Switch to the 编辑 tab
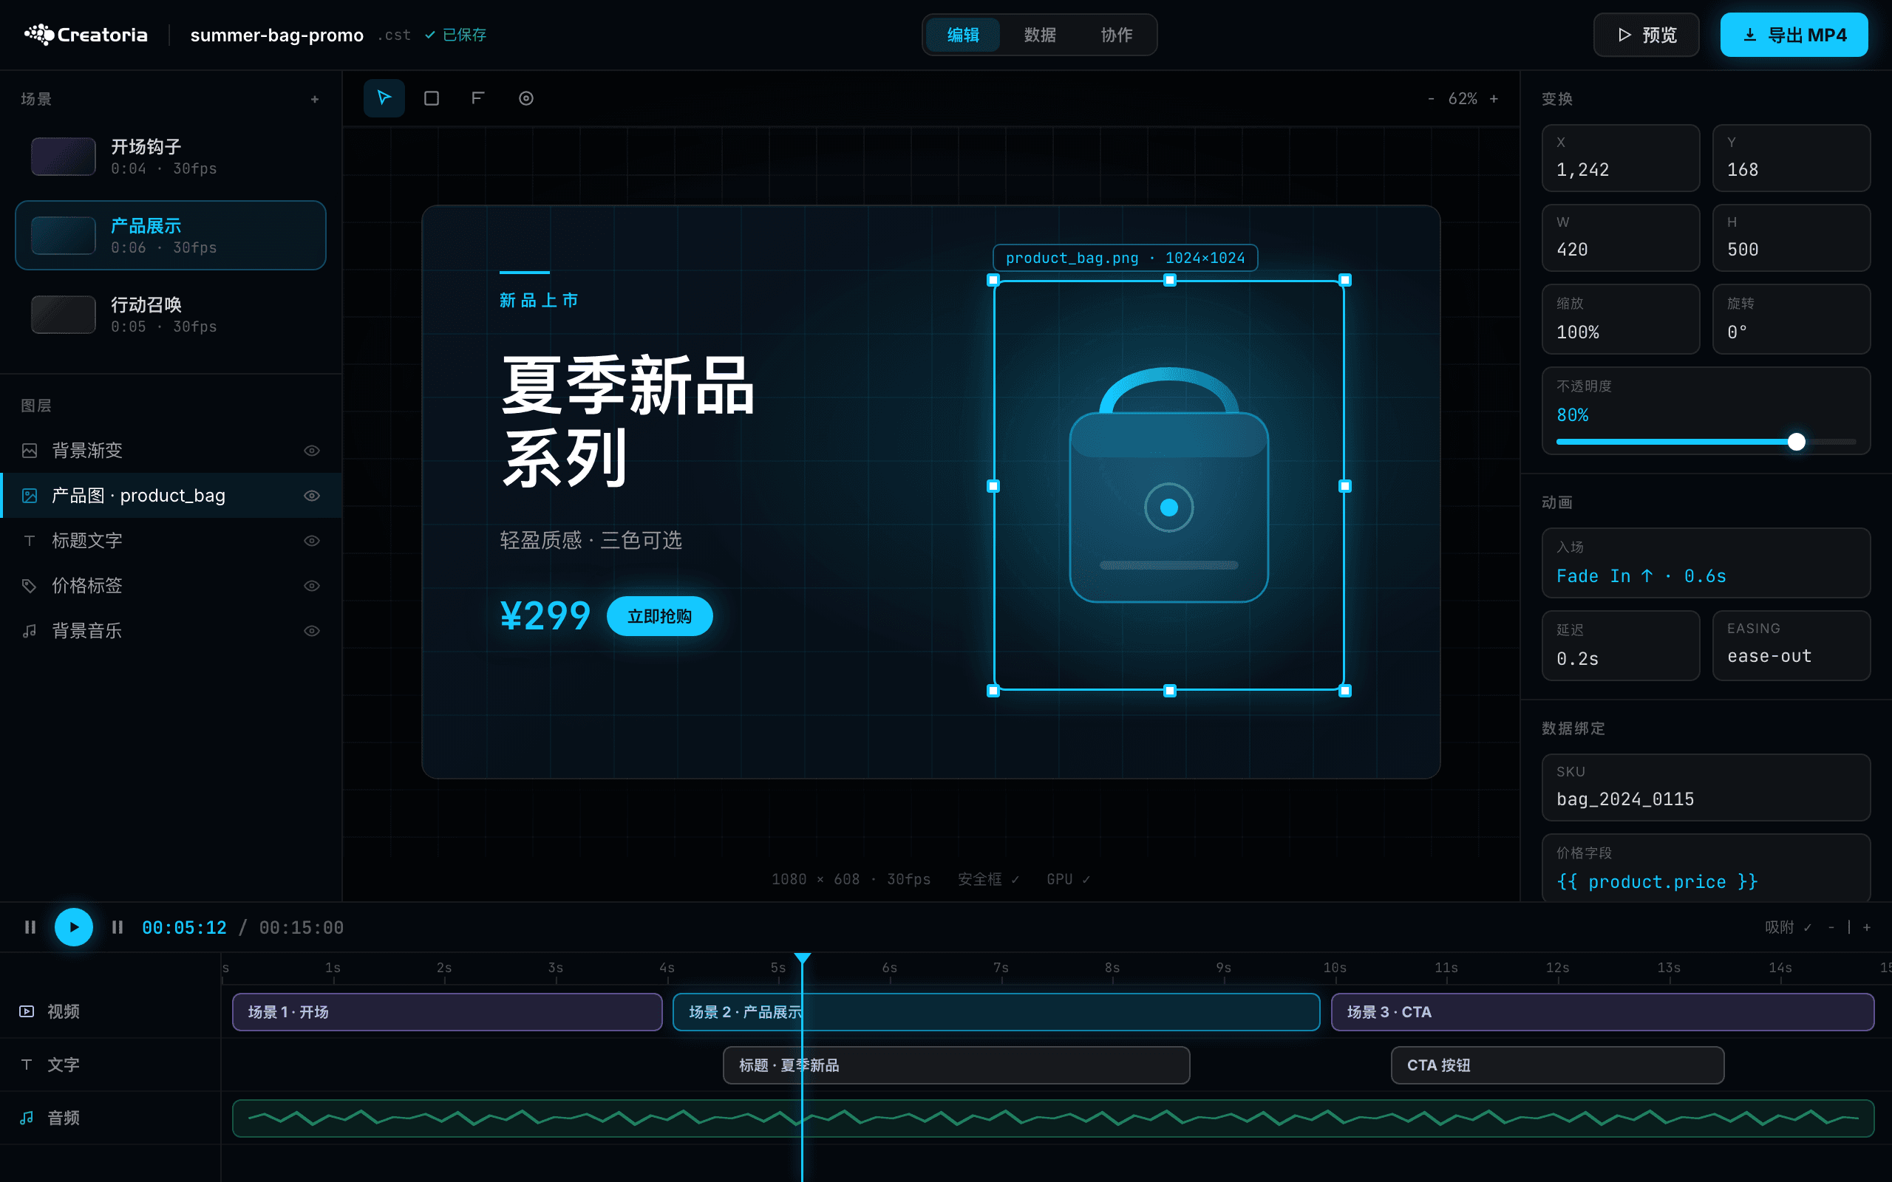Screen dimensions: 1892x1182 tap(963, 35)
